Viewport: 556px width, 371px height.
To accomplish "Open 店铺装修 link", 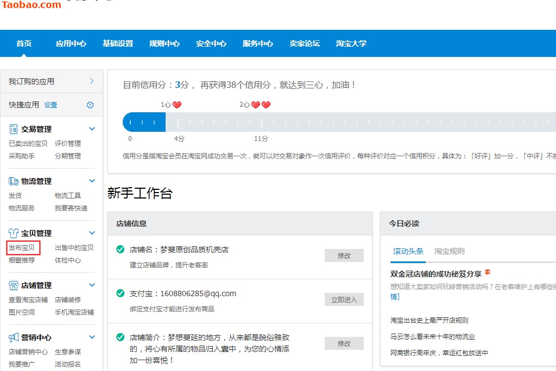I will tap(68, 300).
